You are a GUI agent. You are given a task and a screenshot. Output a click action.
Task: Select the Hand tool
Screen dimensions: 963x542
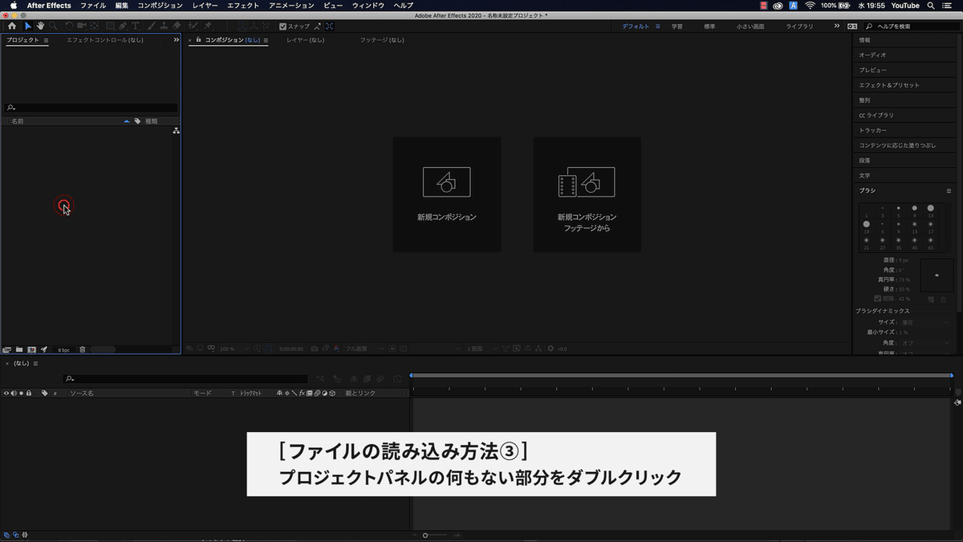(x=41, y=26)
